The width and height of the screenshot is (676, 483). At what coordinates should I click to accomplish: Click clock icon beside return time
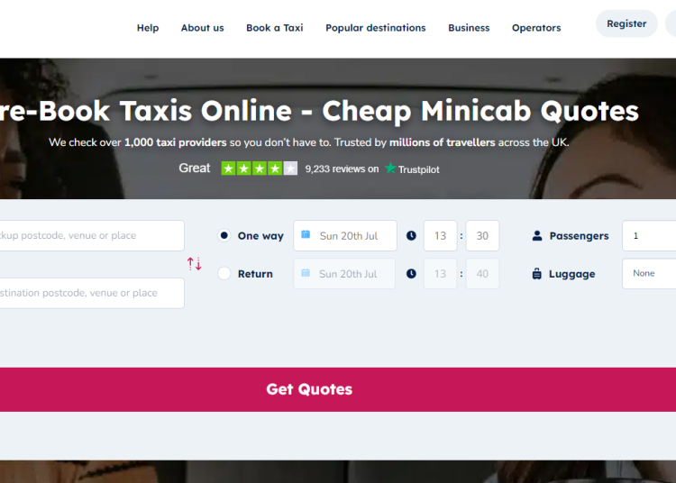(x=411, y=274)
